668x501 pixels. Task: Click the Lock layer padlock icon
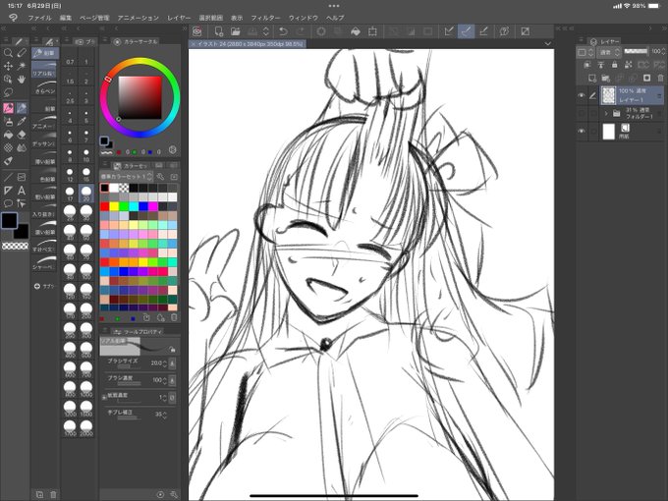[x=614, y=65]
